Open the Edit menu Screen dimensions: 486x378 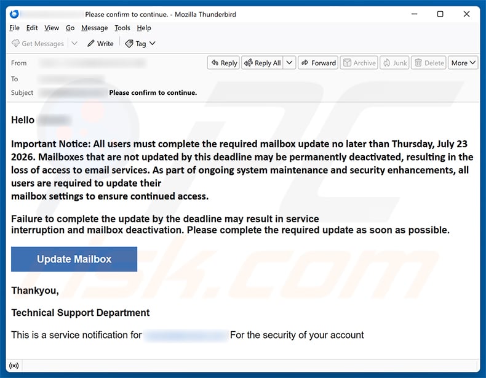(32, 28)
